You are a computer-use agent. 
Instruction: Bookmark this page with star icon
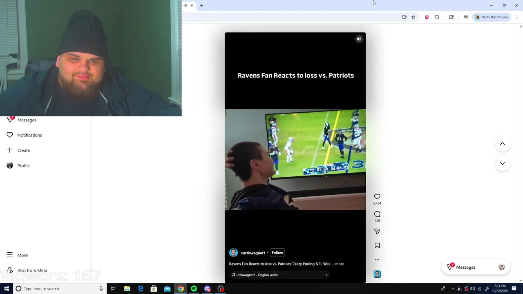click(x=413, y=17)
